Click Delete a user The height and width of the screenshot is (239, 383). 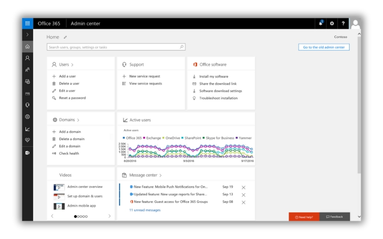(69, 83)
